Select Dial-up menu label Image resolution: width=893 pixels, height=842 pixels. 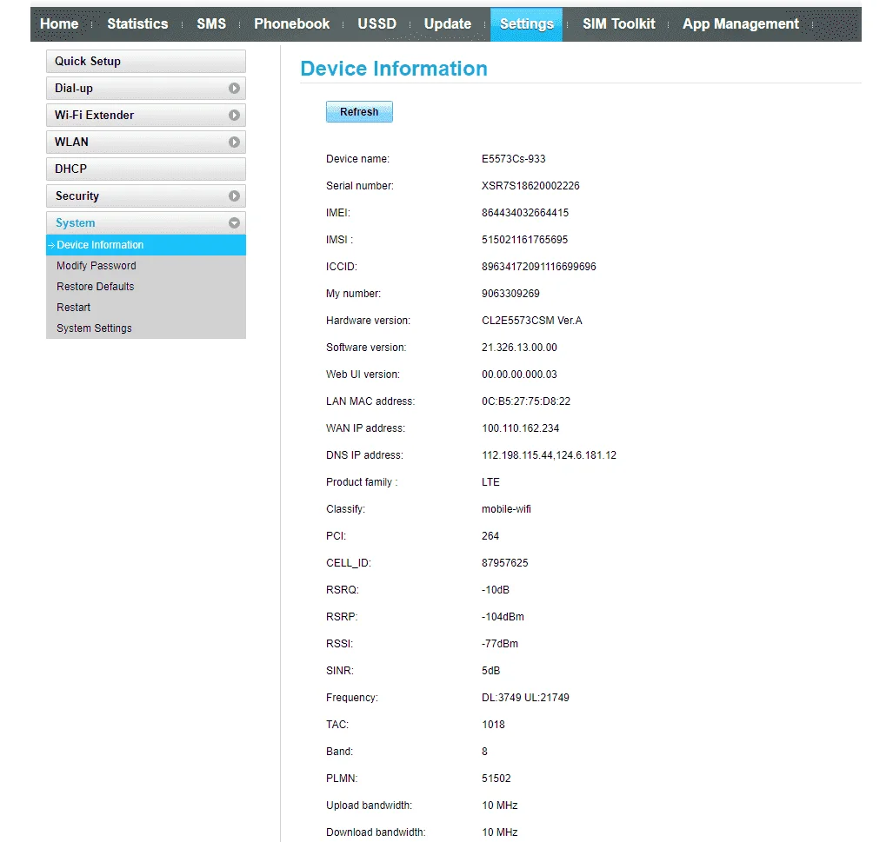(73, 89)
